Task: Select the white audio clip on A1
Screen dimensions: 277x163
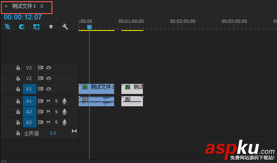Action: coord(132,101)
